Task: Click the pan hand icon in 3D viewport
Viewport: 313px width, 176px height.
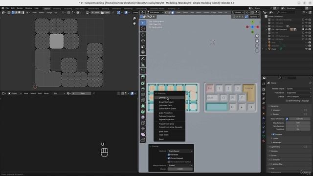Action: pyautogui.click(x=257, y=41)
